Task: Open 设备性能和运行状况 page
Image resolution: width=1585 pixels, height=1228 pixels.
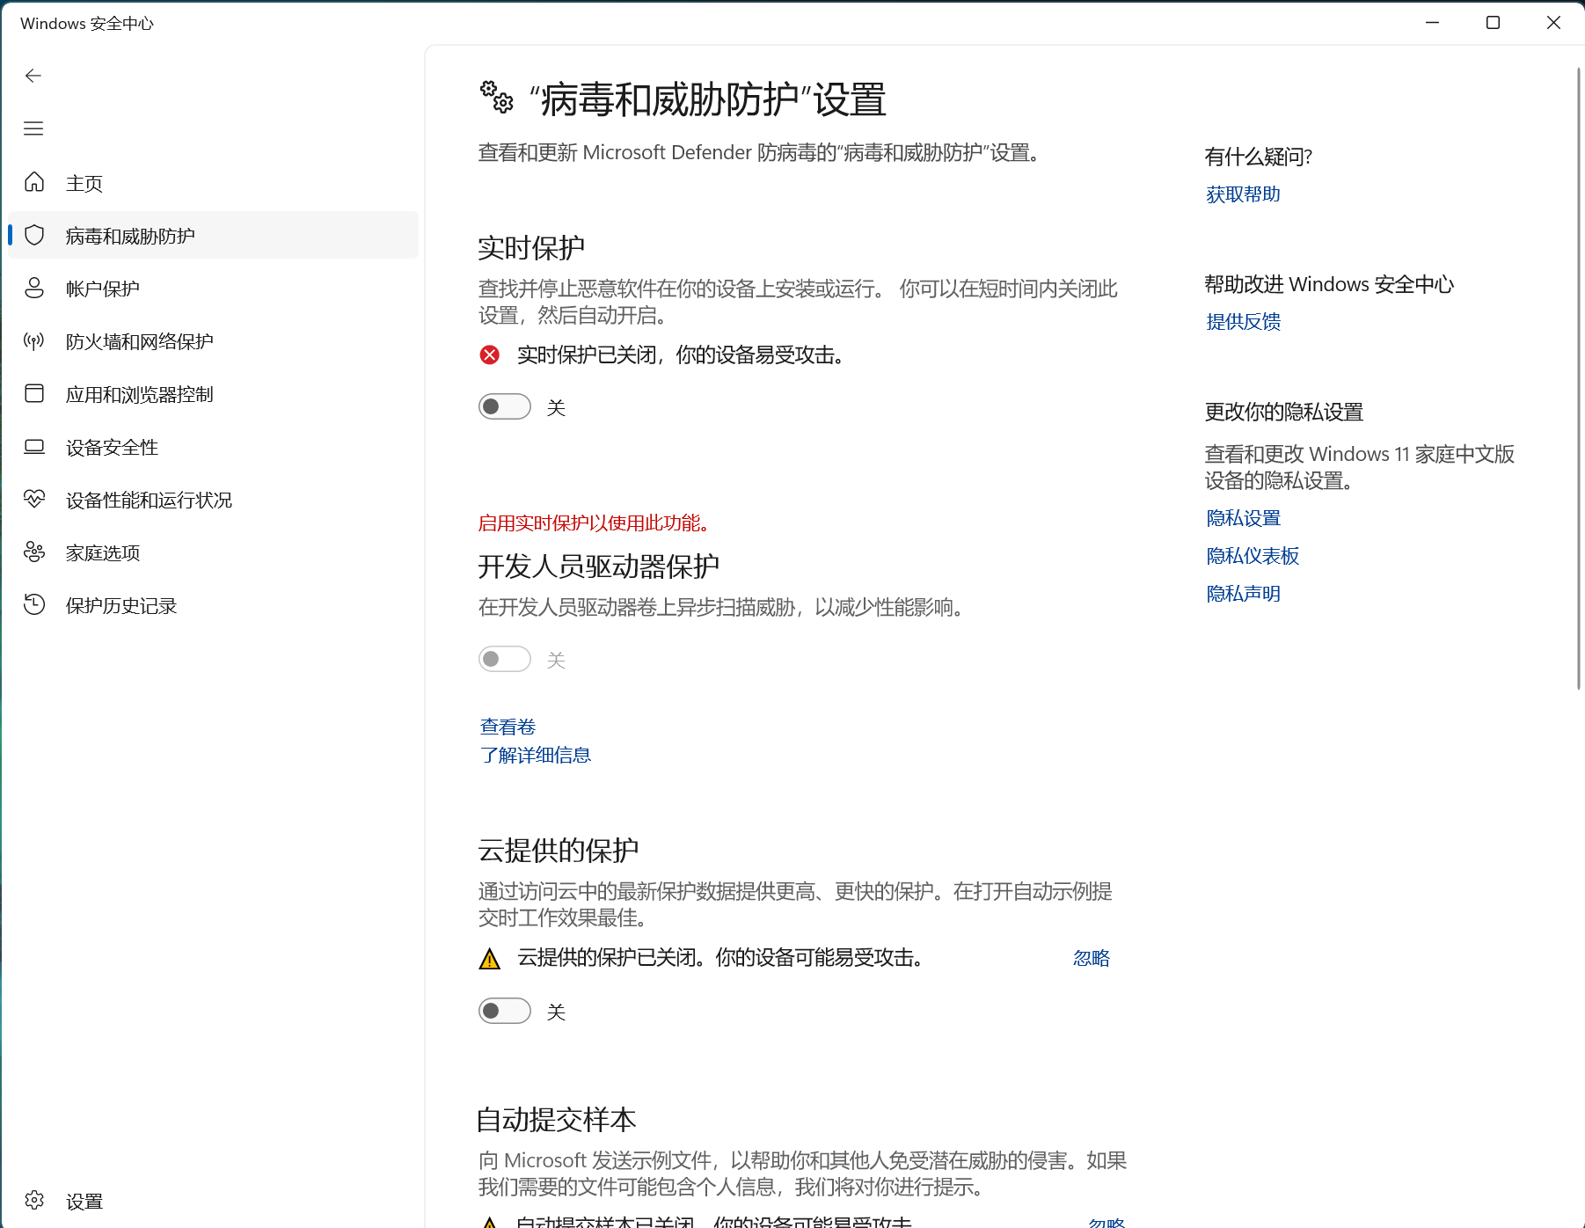Action: [213, 500]
